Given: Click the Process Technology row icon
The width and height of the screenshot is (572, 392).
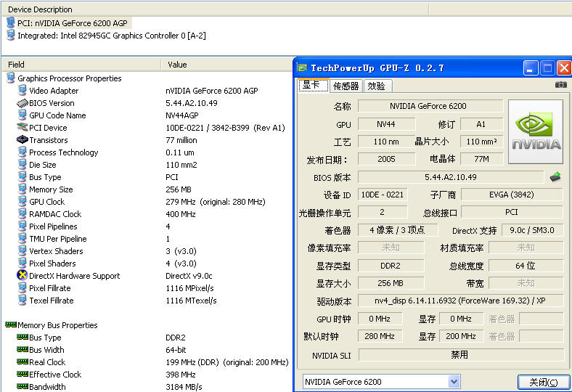Looking at the screenshot, I should pos(23,152).
